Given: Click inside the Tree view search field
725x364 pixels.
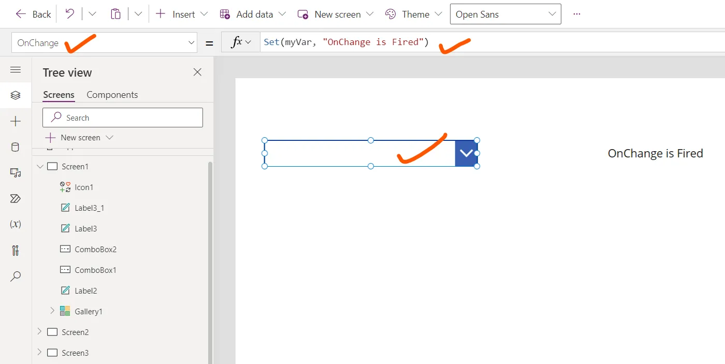Looking at the screenshot, I should pos(122,117).
